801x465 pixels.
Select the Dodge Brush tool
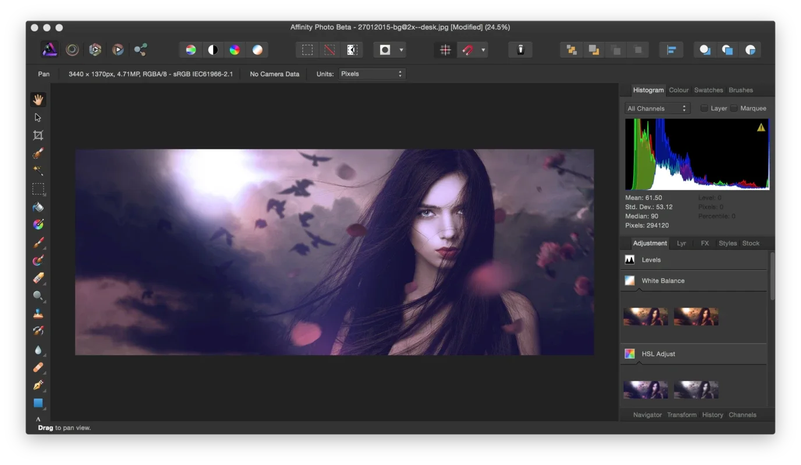tap(38, 296)
